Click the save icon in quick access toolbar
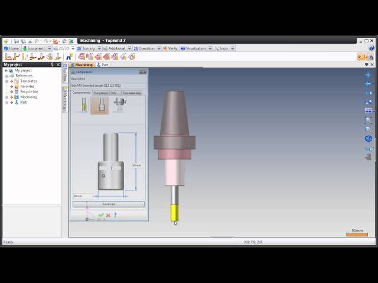 pos(17,41)
